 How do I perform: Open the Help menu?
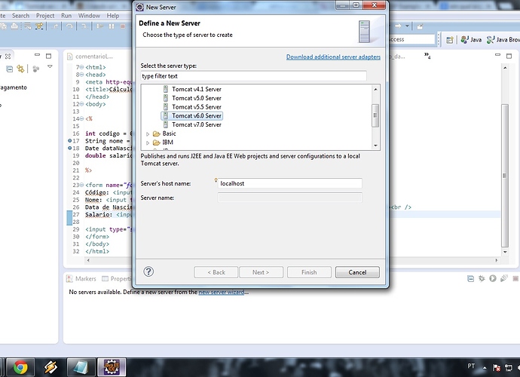point(113,16)
